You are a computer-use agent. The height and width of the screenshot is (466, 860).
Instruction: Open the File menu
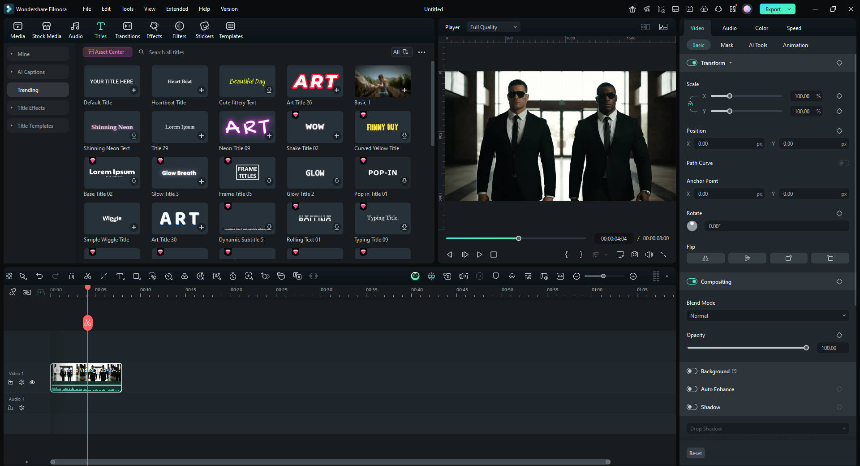(87, 9)
